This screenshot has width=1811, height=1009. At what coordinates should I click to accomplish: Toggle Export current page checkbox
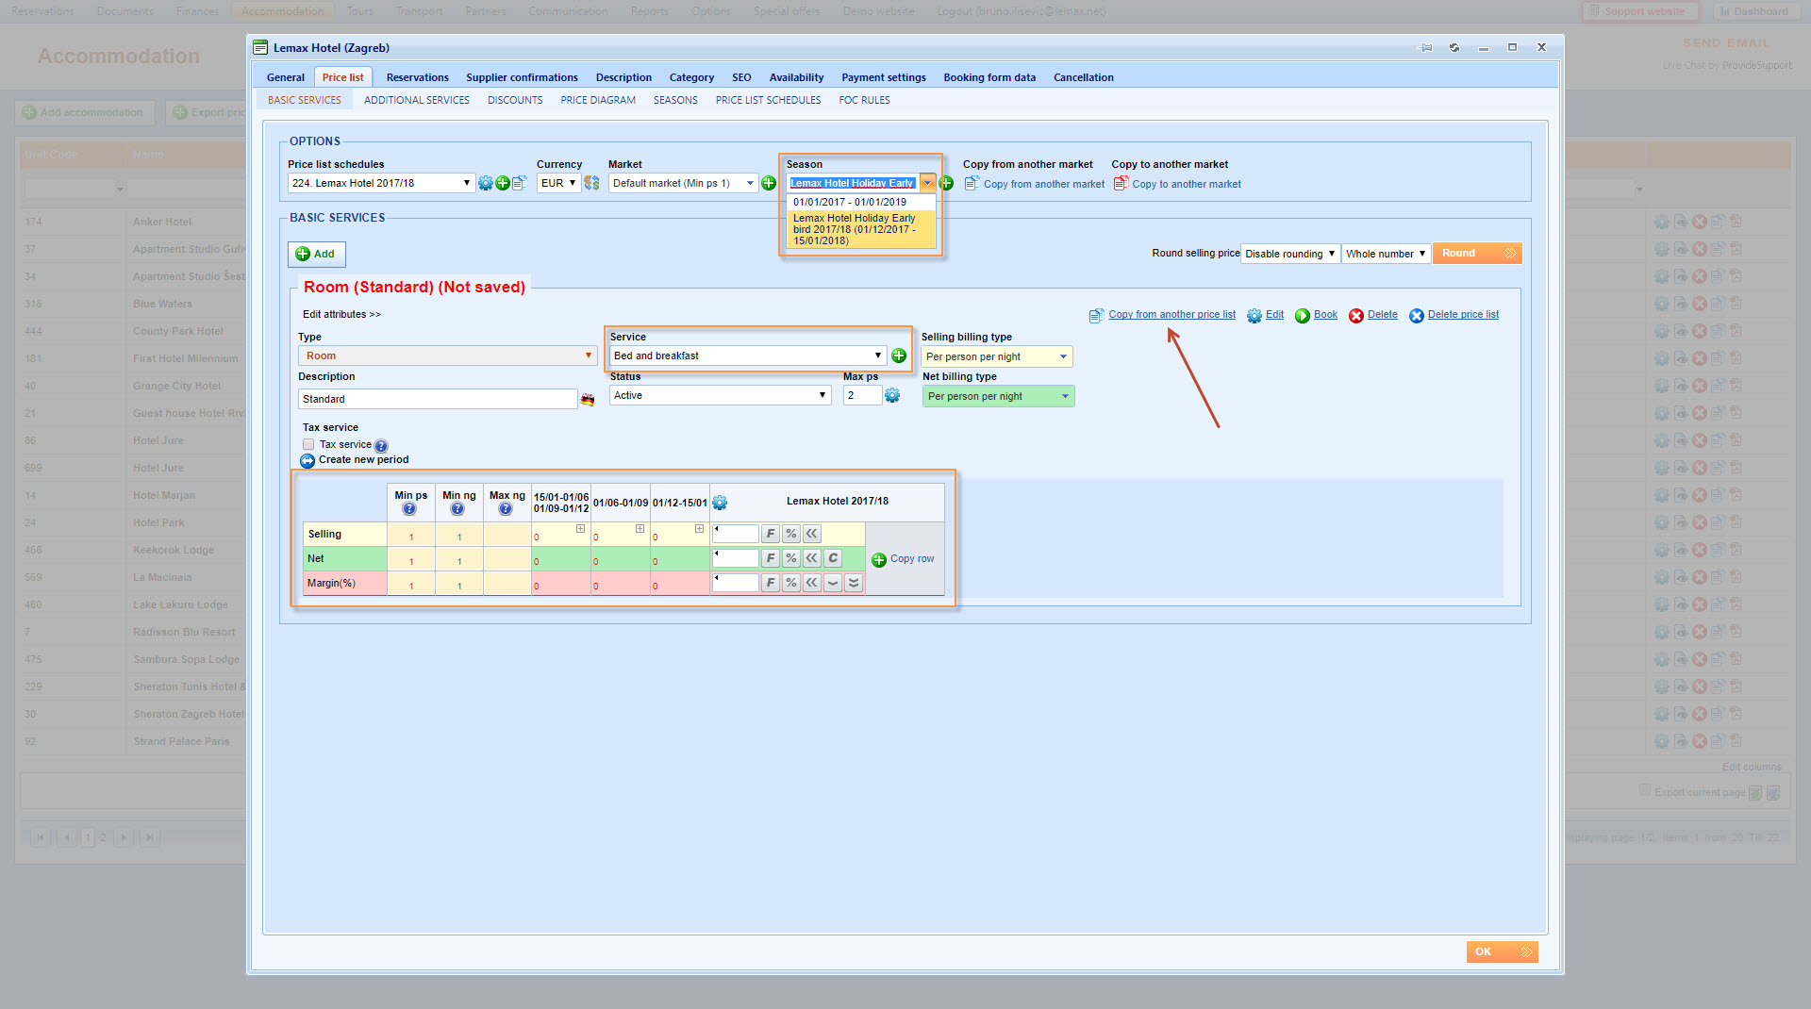coord(1645,790)
